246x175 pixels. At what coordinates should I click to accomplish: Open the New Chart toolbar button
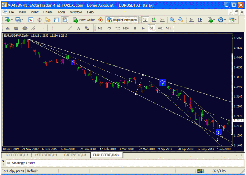pyautogui.click(x=7, y=20)
